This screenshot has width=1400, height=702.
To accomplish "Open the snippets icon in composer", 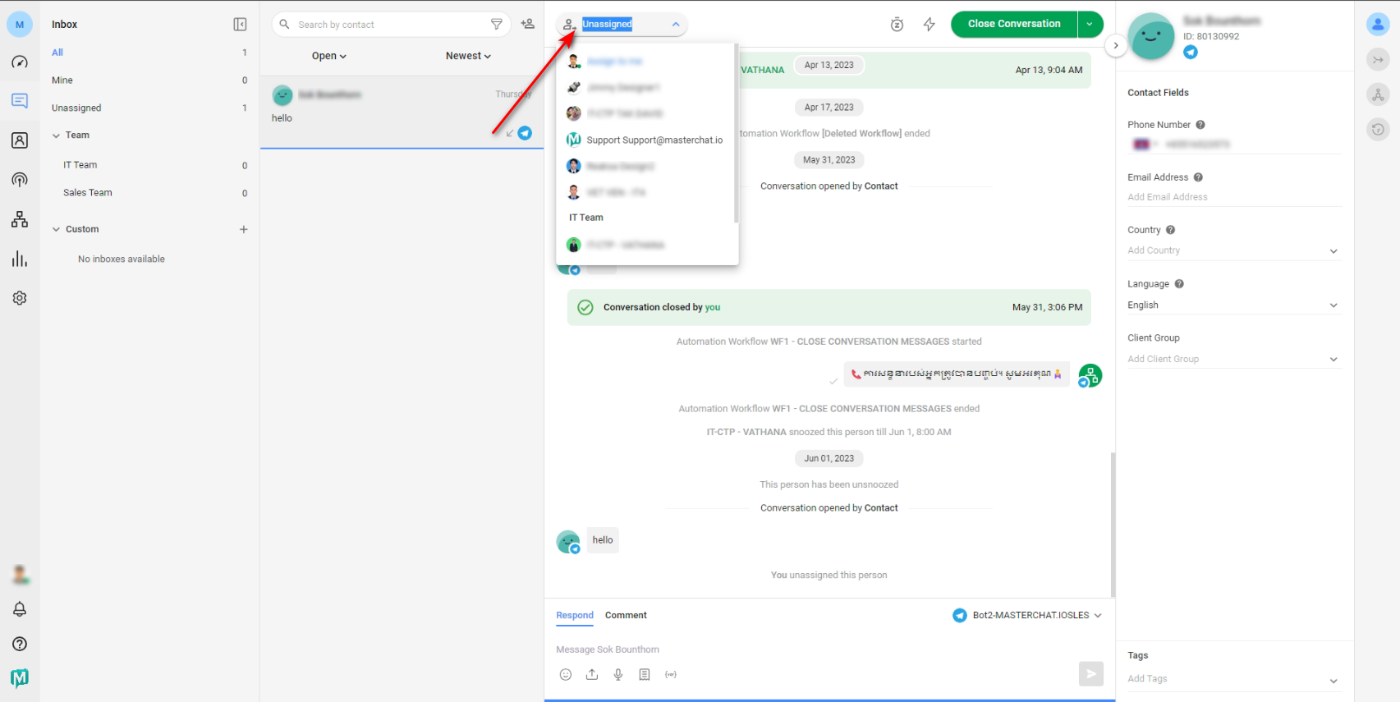I will click(x=645, y=675).
